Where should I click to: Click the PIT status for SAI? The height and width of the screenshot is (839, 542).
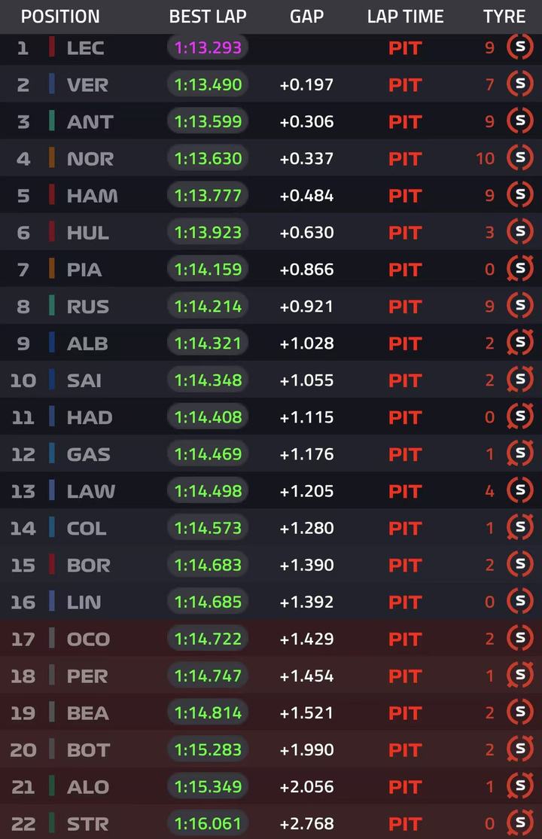coord(405,380)
